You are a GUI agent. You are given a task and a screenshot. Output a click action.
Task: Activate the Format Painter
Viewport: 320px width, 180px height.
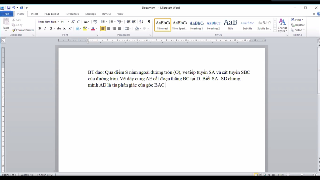coord(23,30)
